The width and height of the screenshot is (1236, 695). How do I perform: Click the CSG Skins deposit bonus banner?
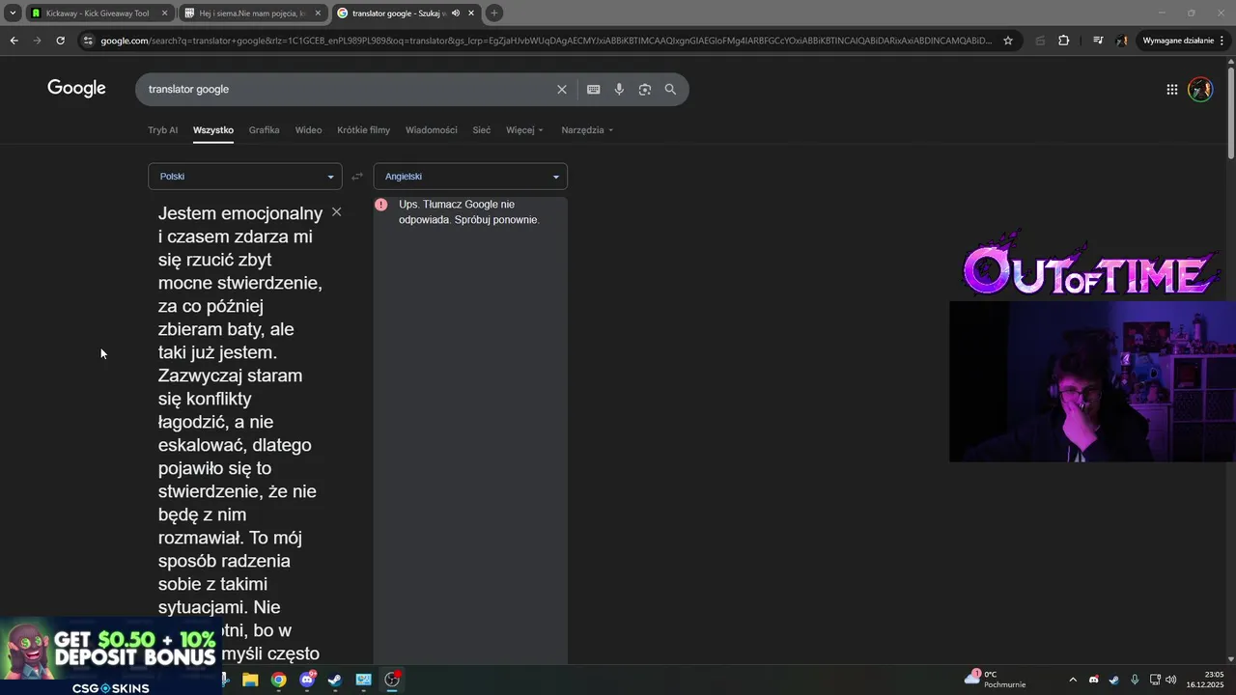coord(109,656)
